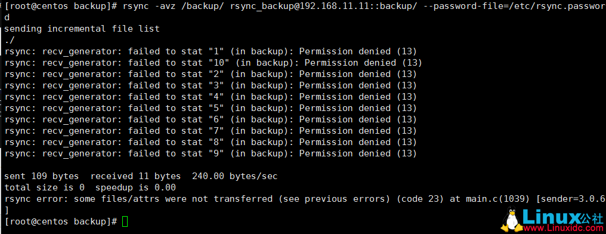Click the "sent 109 bytes" summary line
606x234 pixels.
[x=141, y=176]
